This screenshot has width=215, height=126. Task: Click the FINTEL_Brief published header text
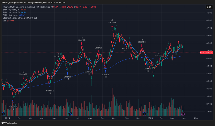pyautogui.click(x=34, y=3)
